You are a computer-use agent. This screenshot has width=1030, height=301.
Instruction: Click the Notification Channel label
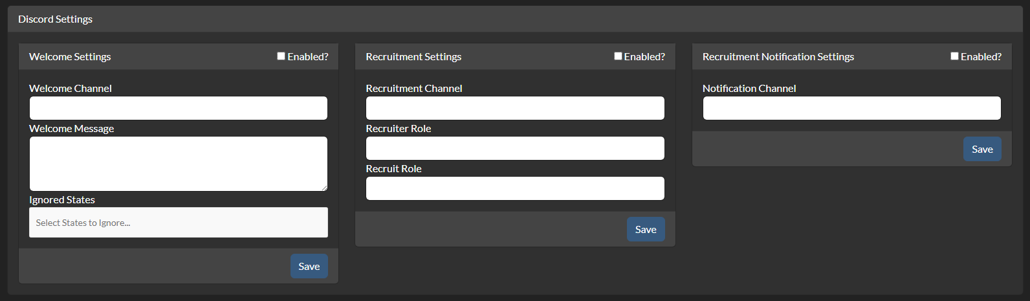[x=749, y=89]
